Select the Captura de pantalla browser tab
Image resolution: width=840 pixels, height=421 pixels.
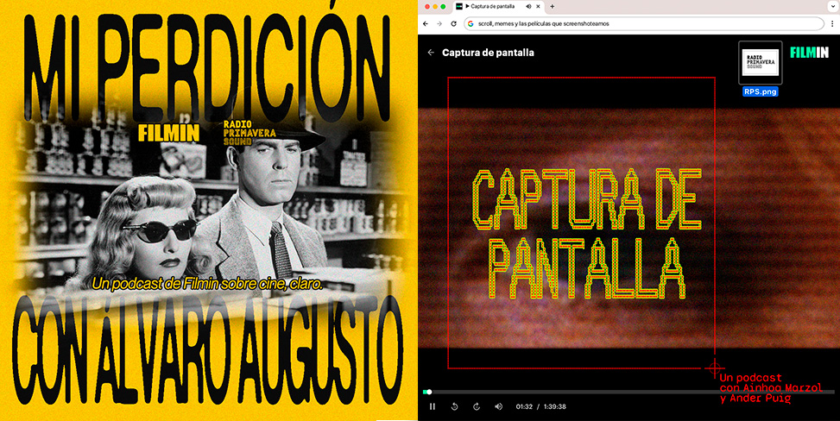point(499,7)
